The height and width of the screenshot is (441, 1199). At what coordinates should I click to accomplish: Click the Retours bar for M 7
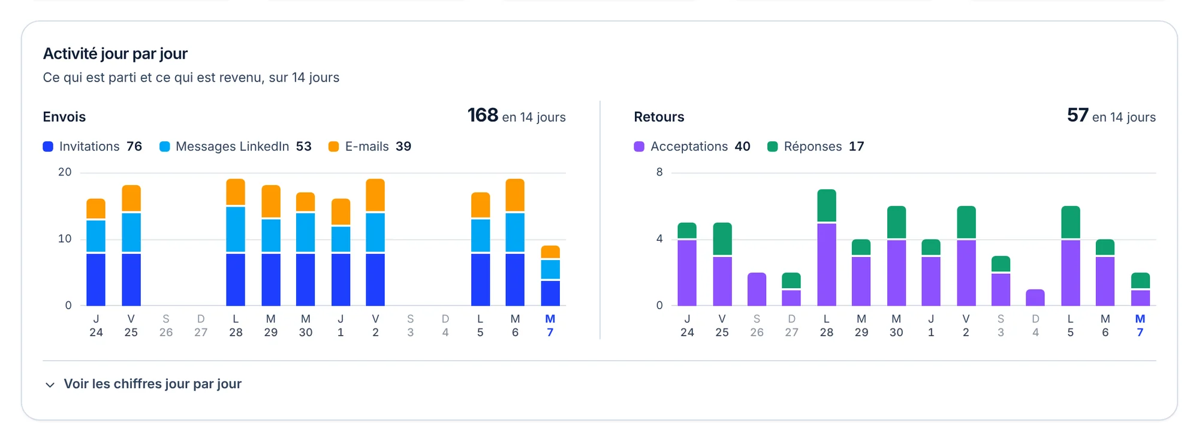pos(1140,289)
